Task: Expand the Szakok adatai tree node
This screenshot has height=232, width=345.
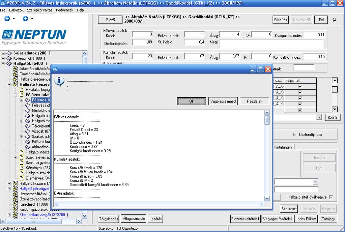Action: [x=22, y=137]
